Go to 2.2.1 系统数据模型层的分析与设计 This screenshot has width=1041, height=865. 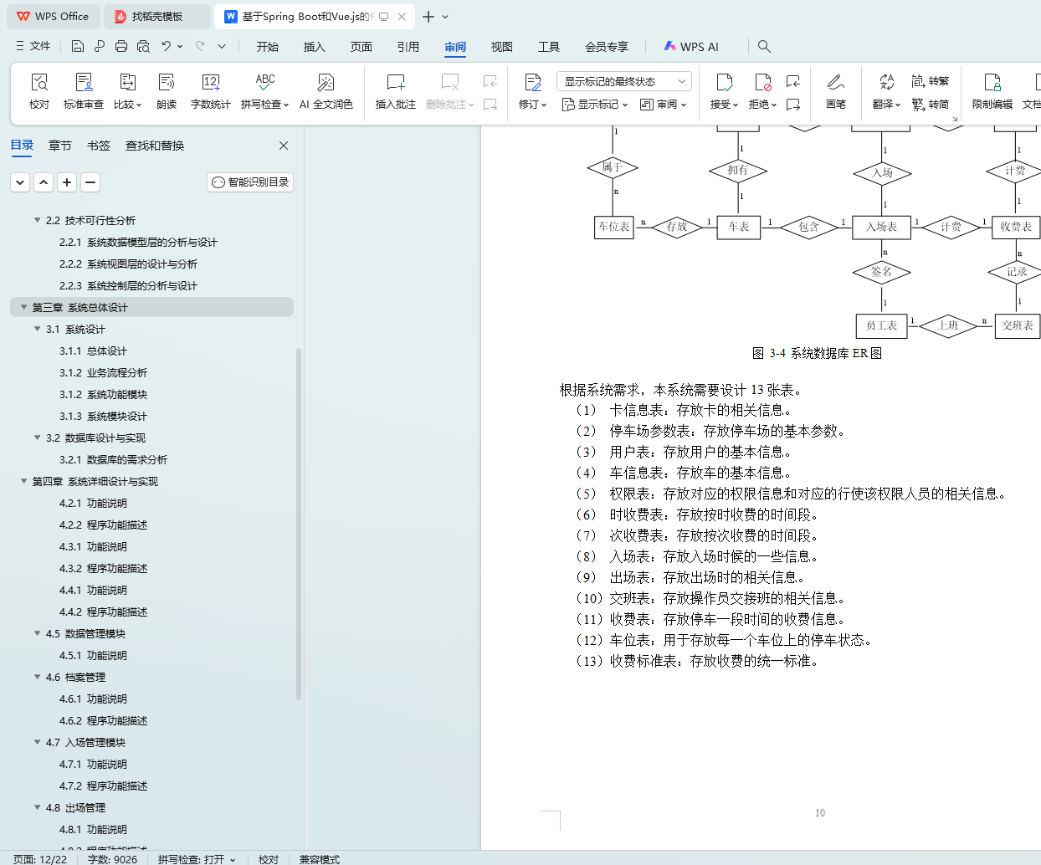point(138,242)
